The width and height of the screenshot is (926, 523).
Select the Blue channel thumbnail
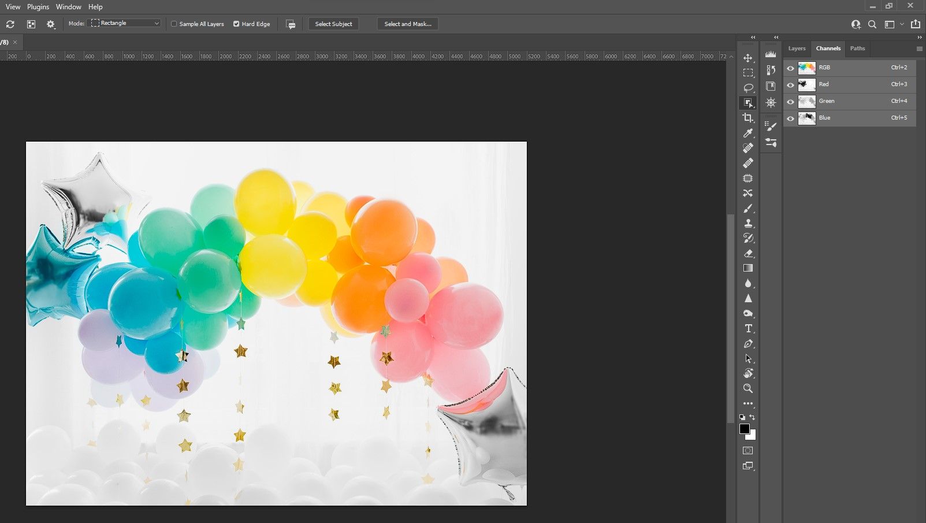click(806, 118)
